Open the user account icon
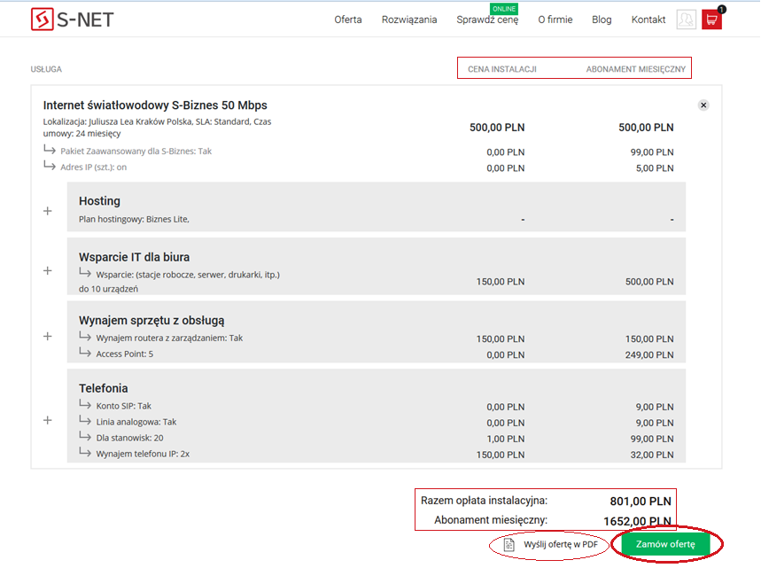Screen dimensions: 761x568 687,19
